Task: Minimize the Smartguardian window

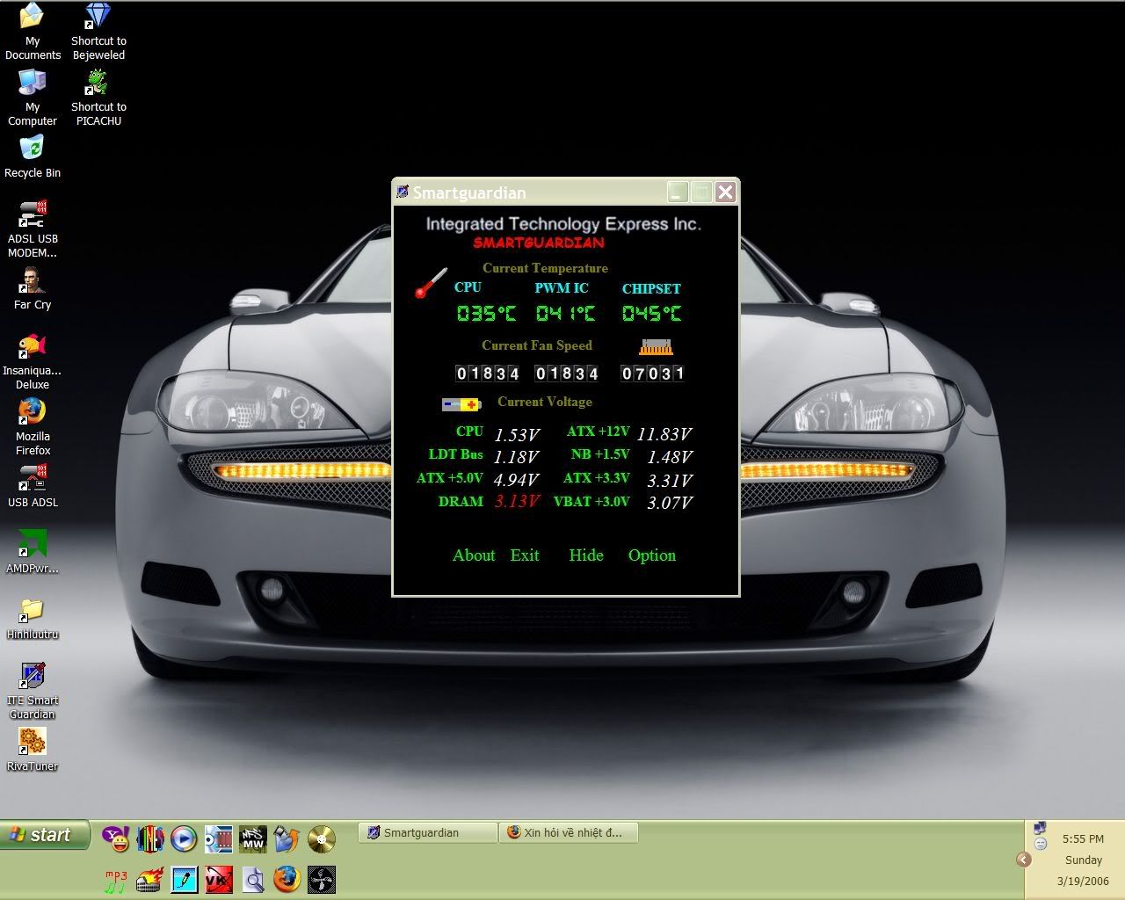Action: 678,192
